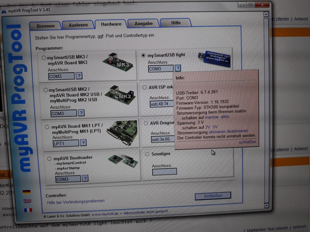Click the MK1 LPT board image
The image size is (310, 232).
pyautogui.click(x=122, y=133)
